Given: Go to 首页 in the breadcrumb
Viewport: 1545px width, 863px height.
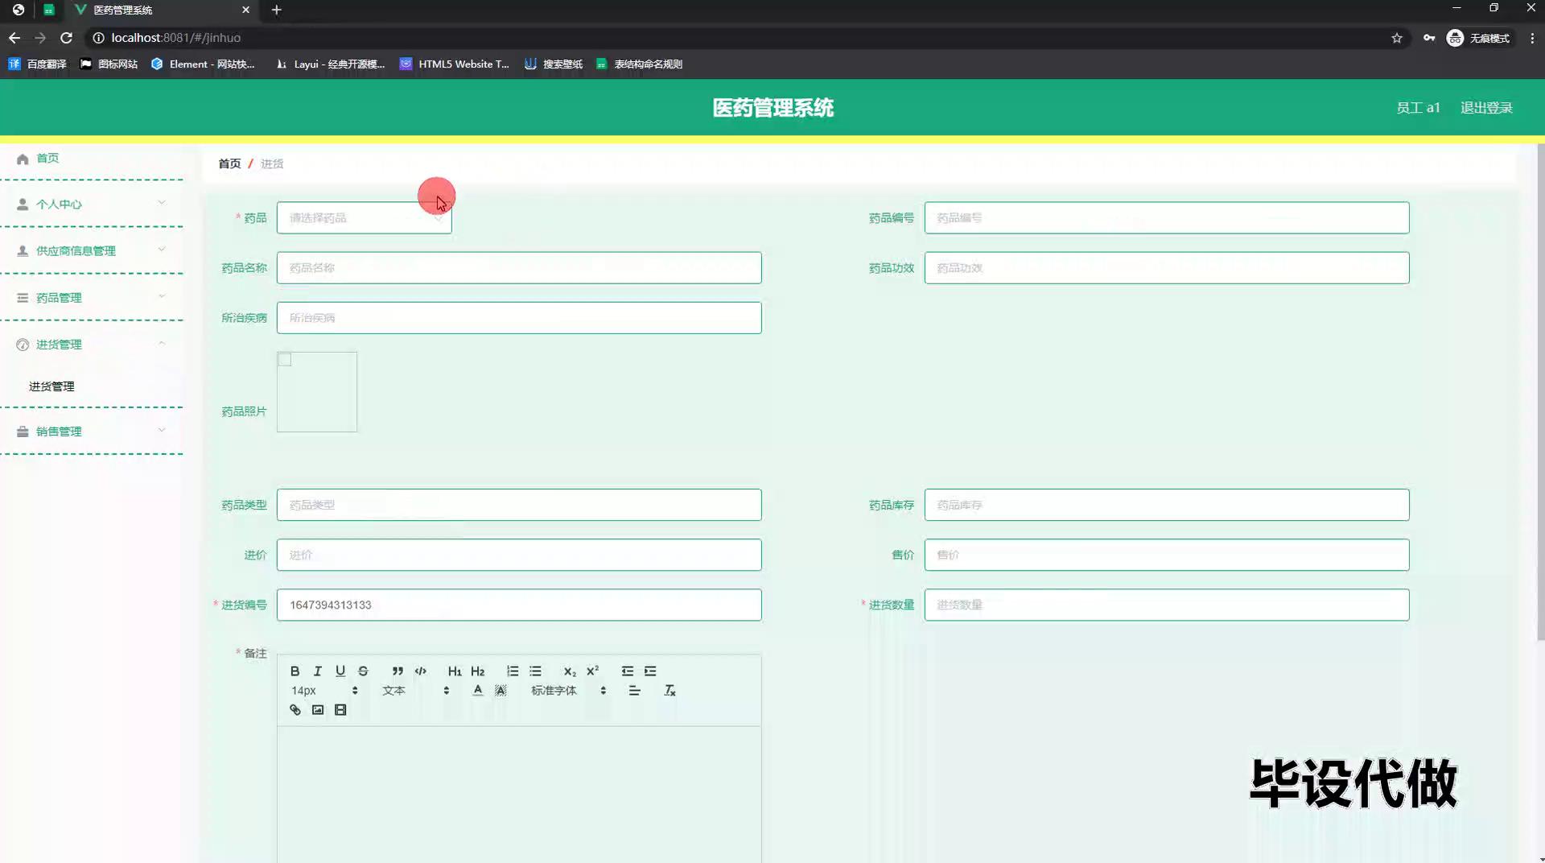Looking at the screenshot, I should pyautogui.click(x=229, y=163).
